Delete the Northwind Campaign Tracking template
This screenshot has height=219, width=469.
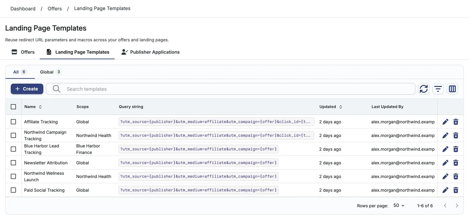pyautogui.click(x=456, y=135)
